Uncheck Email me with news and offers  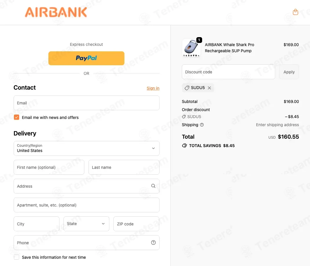pos(17,117)
